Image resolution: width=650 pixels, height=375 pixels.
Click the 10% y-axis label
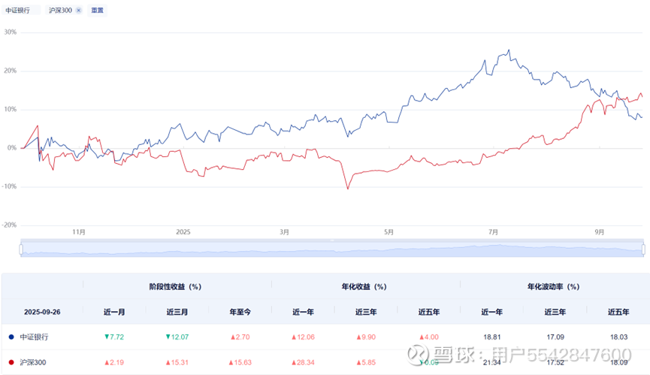pyautogui.click(x=11, y=110)
